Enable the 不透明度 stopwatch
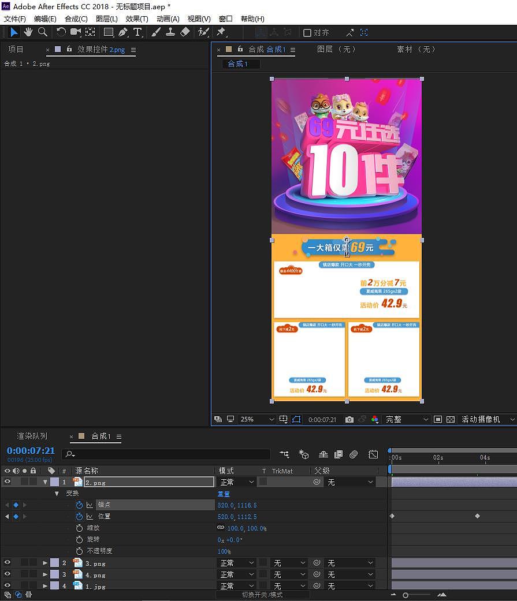The width and height of the screenshot is (517, 601). click(79, 551)
